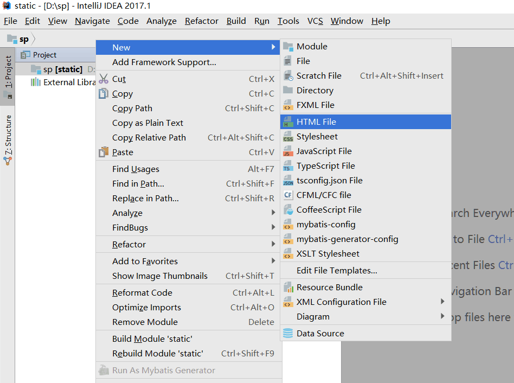The height and width of the screenshot is (383, 514).
Task: Click the Directory folder icon
Action: (288, 90)
